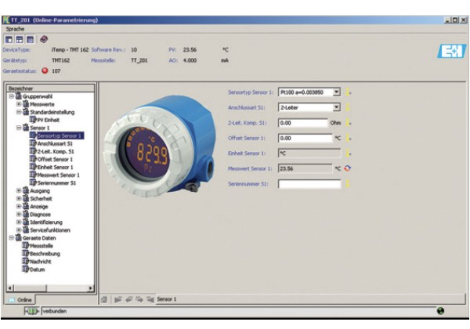Click the Endress+Hauser logo at top right

click(x=446, y=52)
